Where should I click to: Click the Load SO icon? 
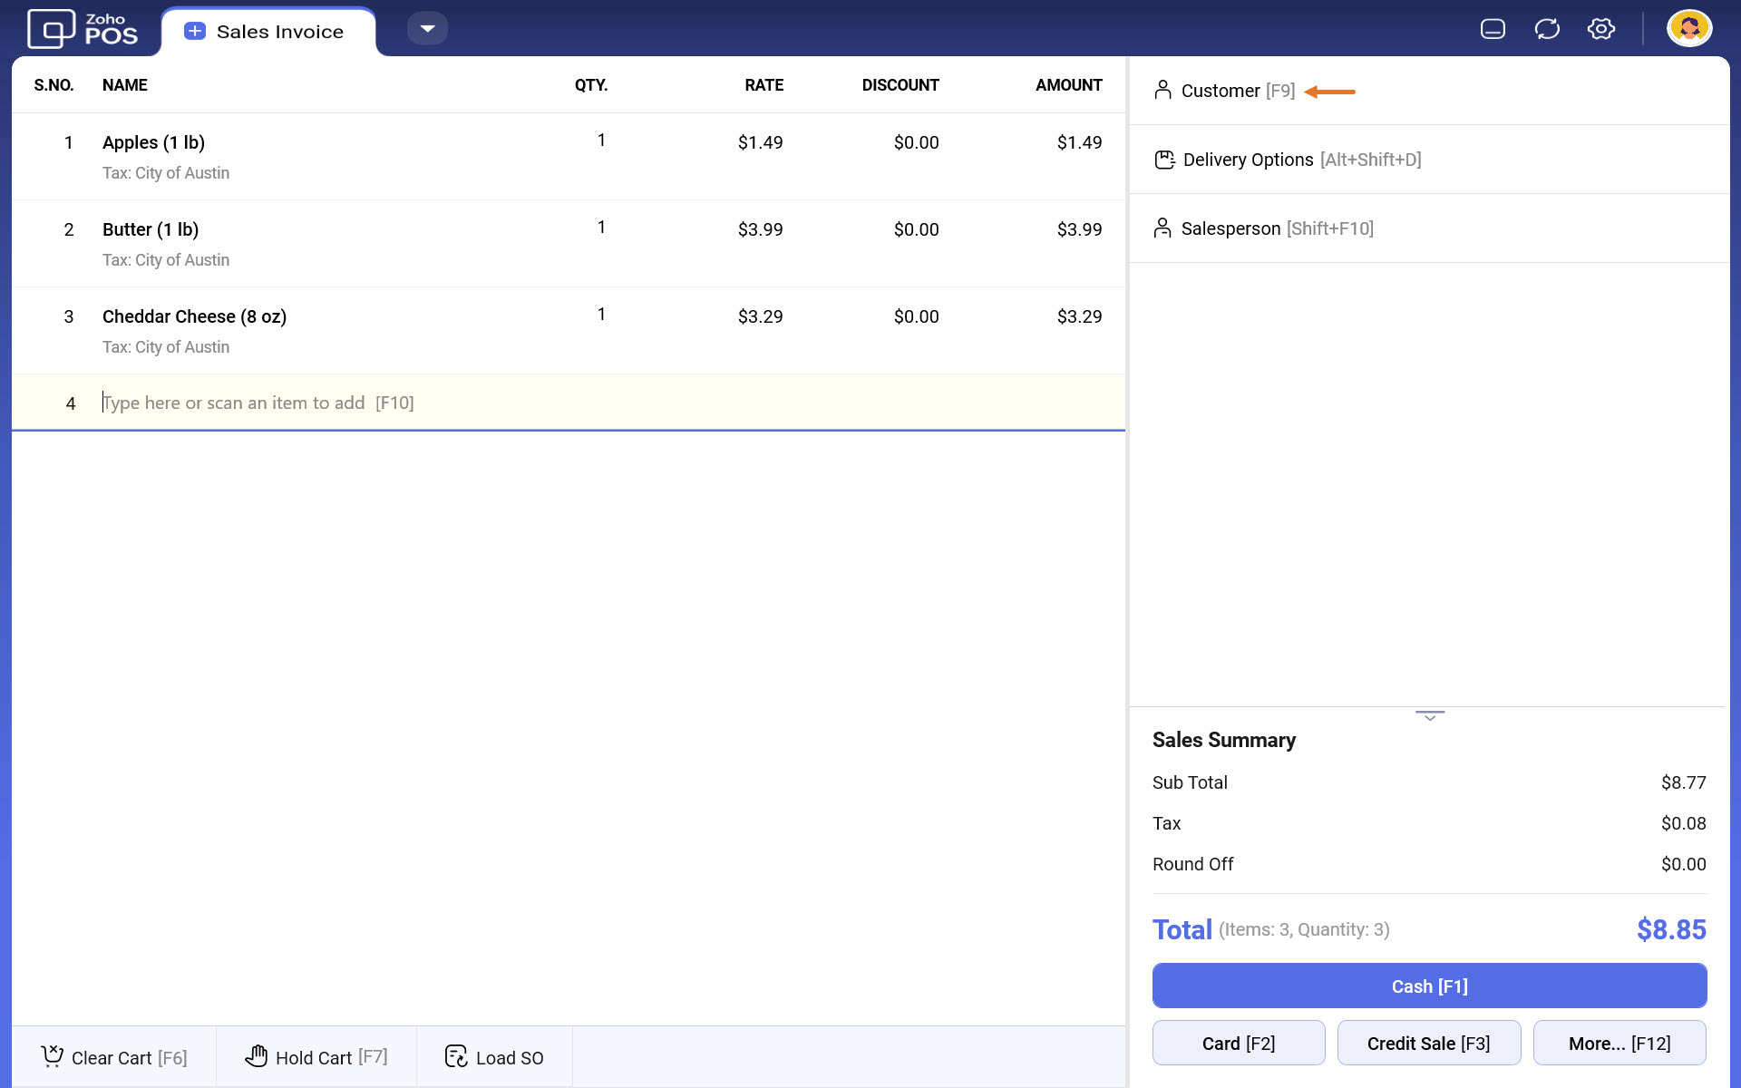click(456, 1056)
